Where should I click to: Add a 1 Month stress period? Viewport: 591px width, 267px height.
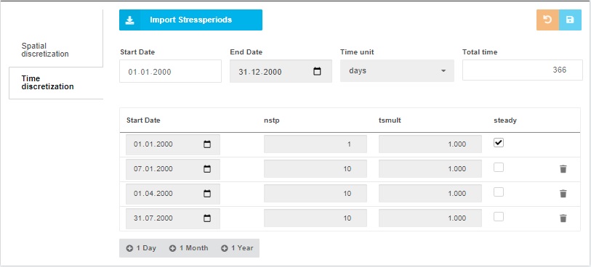pyautogui.click(x=189, y=248)
